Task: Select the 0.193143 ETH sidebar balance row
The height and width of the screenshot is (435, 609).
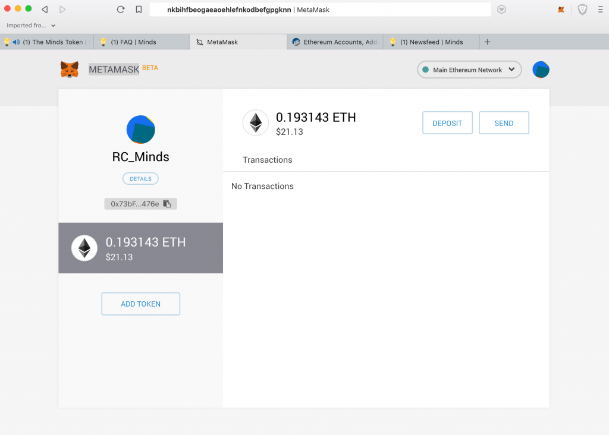Action: click(140, 248)
